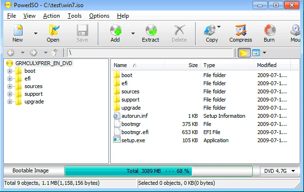Click the Forward navigation arrow
Screen dimensions: 304x192
tap(34, 53)
